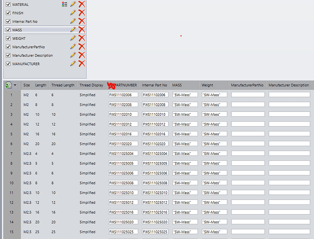Select the MASS row in the property list
314x239 pixels.
click(45, 30)
